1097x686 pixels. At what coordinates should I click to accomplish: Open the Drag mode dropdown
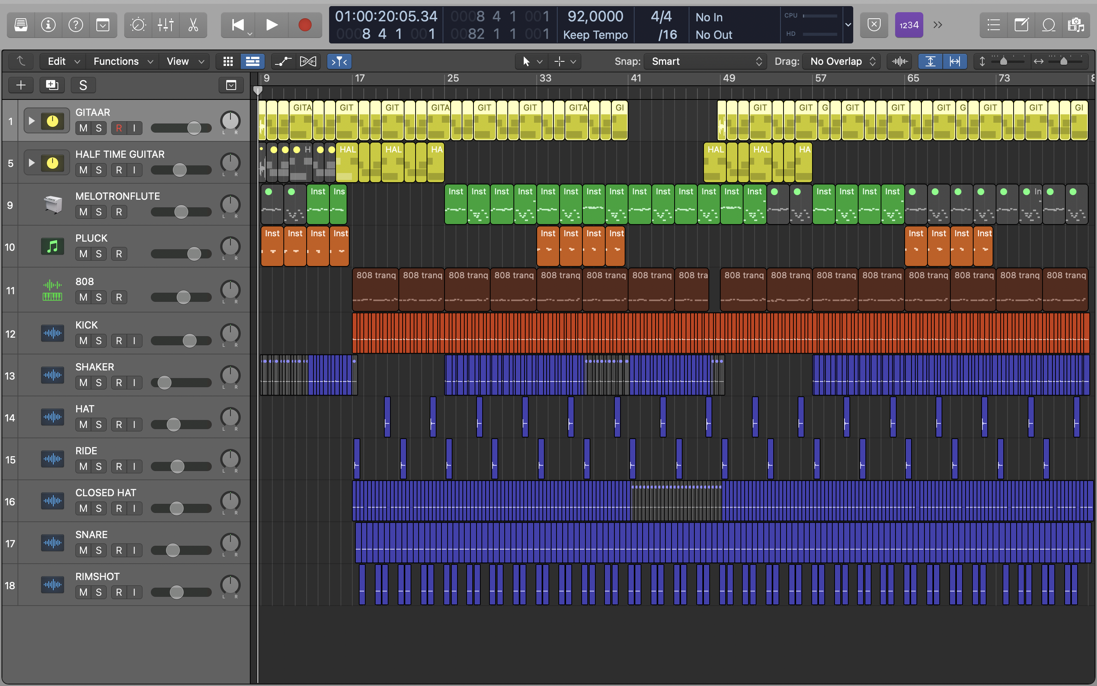pyautogui.click(x=841, y=61)
